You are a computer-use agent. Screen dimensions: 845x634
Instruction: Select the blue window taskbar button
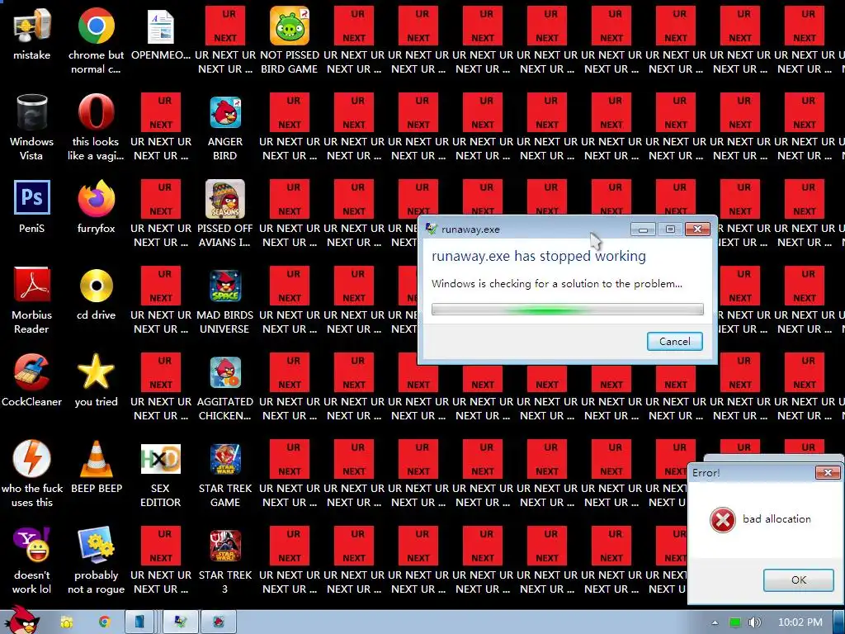[140, 622]
